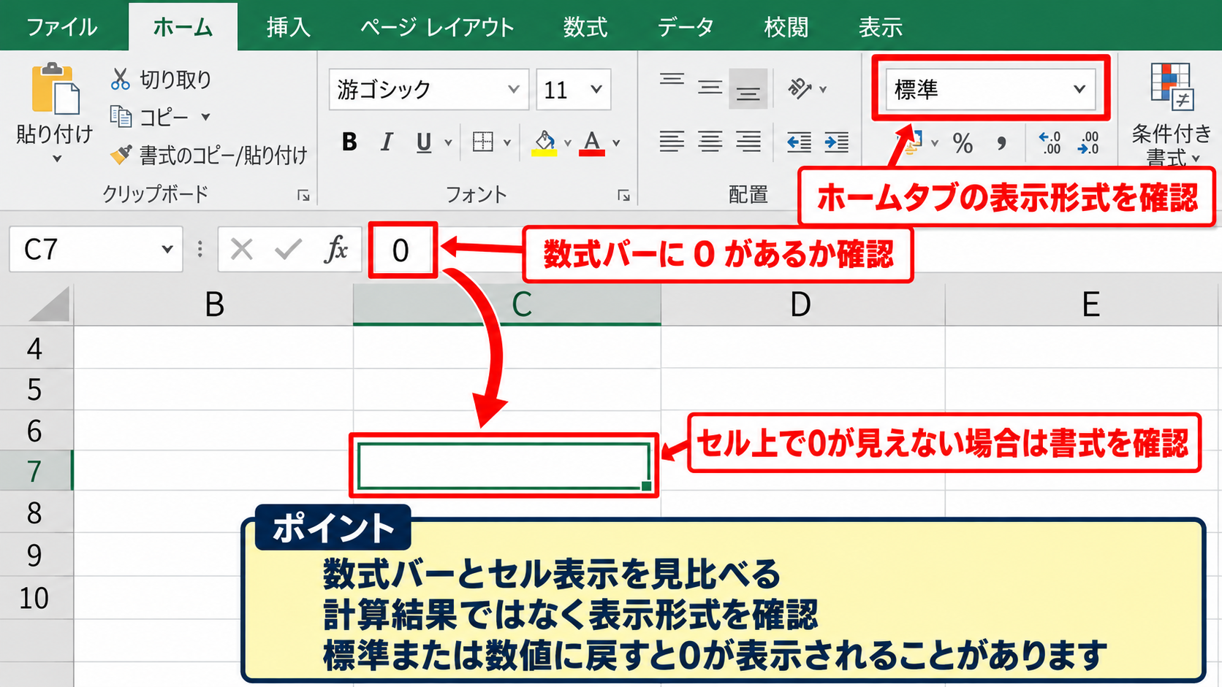Viewport: 1222px width, 687px height.
Task: Increase decimal places
Action: (1050, 142)
